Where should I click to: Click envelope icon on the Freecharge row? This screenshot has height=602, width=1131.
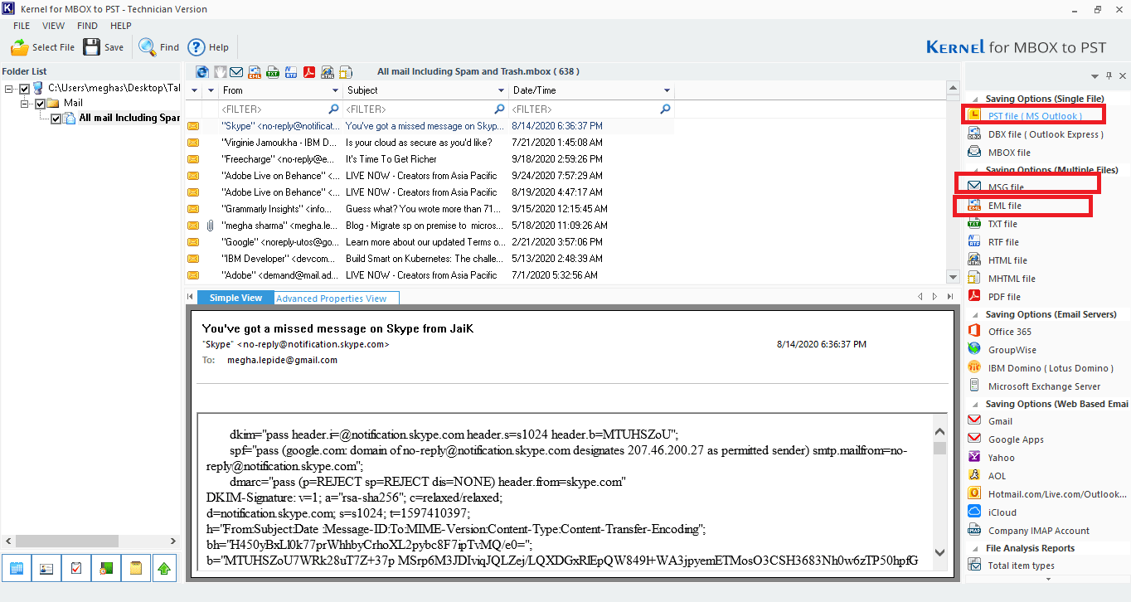[x=193, y=158]
